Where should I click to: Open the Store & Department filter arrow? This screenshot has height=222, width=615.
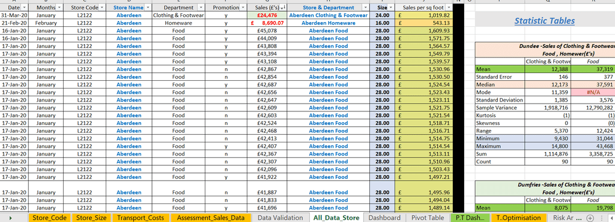366,7
